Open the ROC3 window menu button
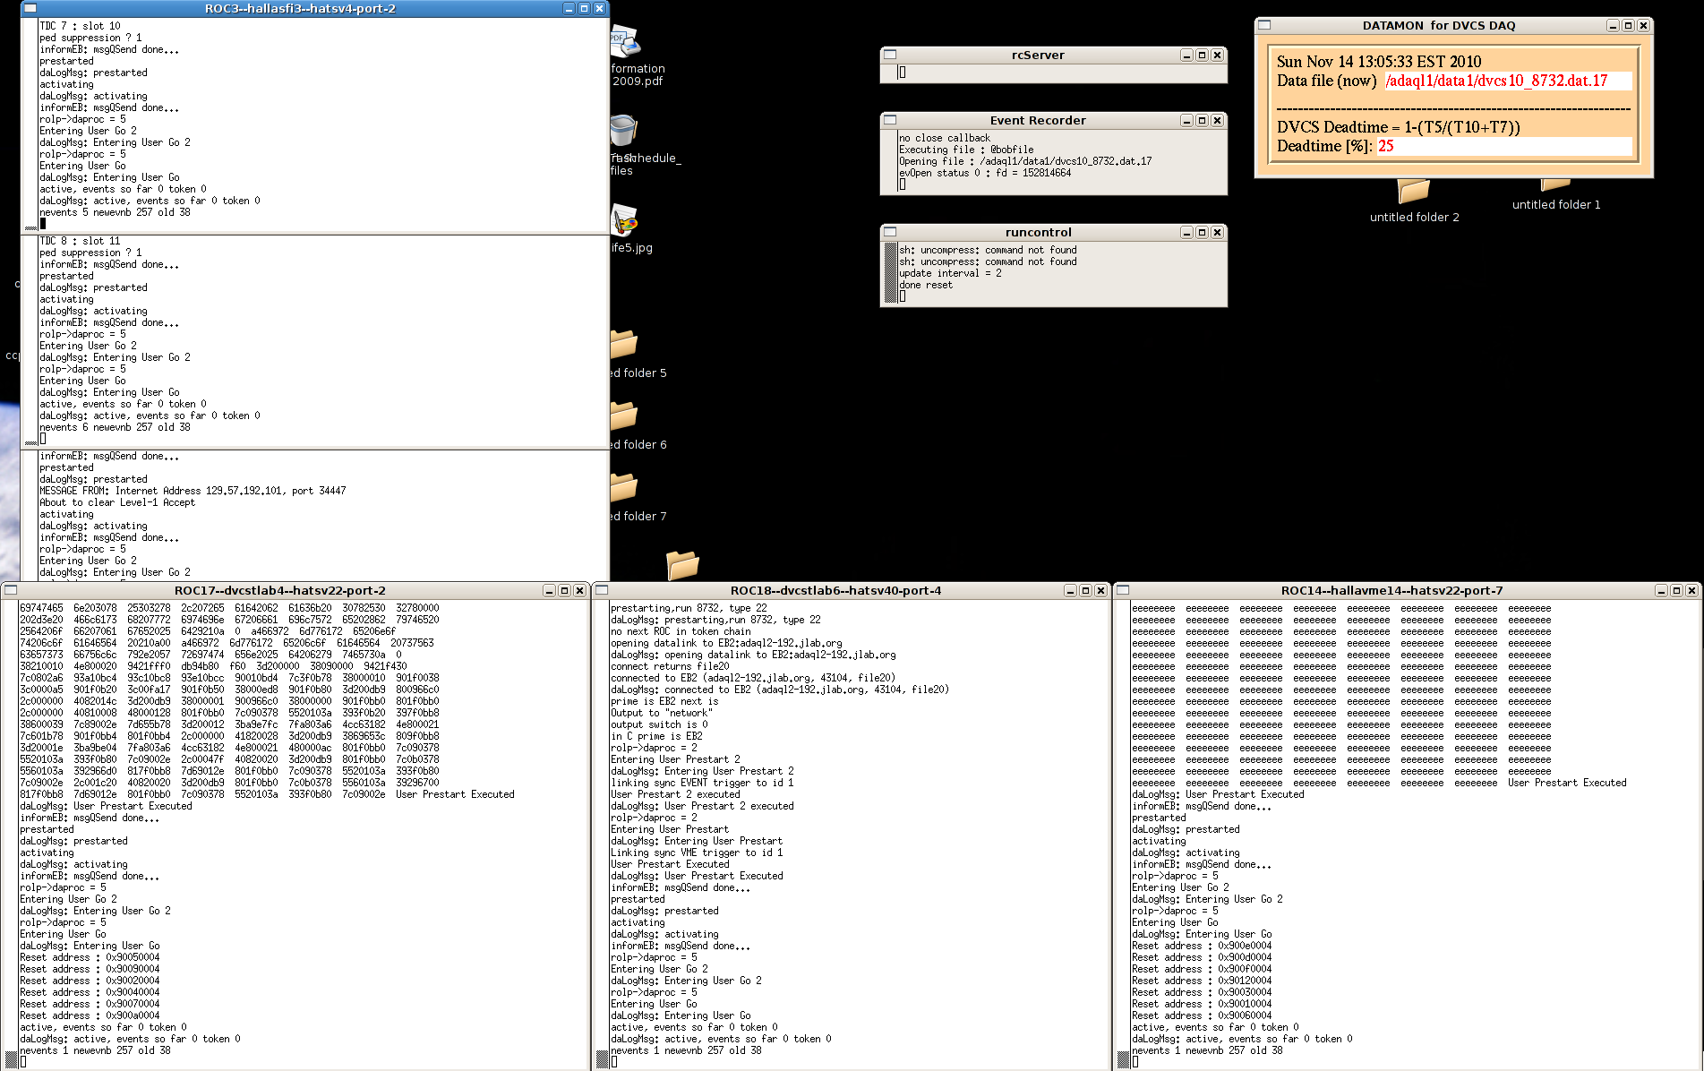Screen dimensions: 1704x1071 [30, 8]
